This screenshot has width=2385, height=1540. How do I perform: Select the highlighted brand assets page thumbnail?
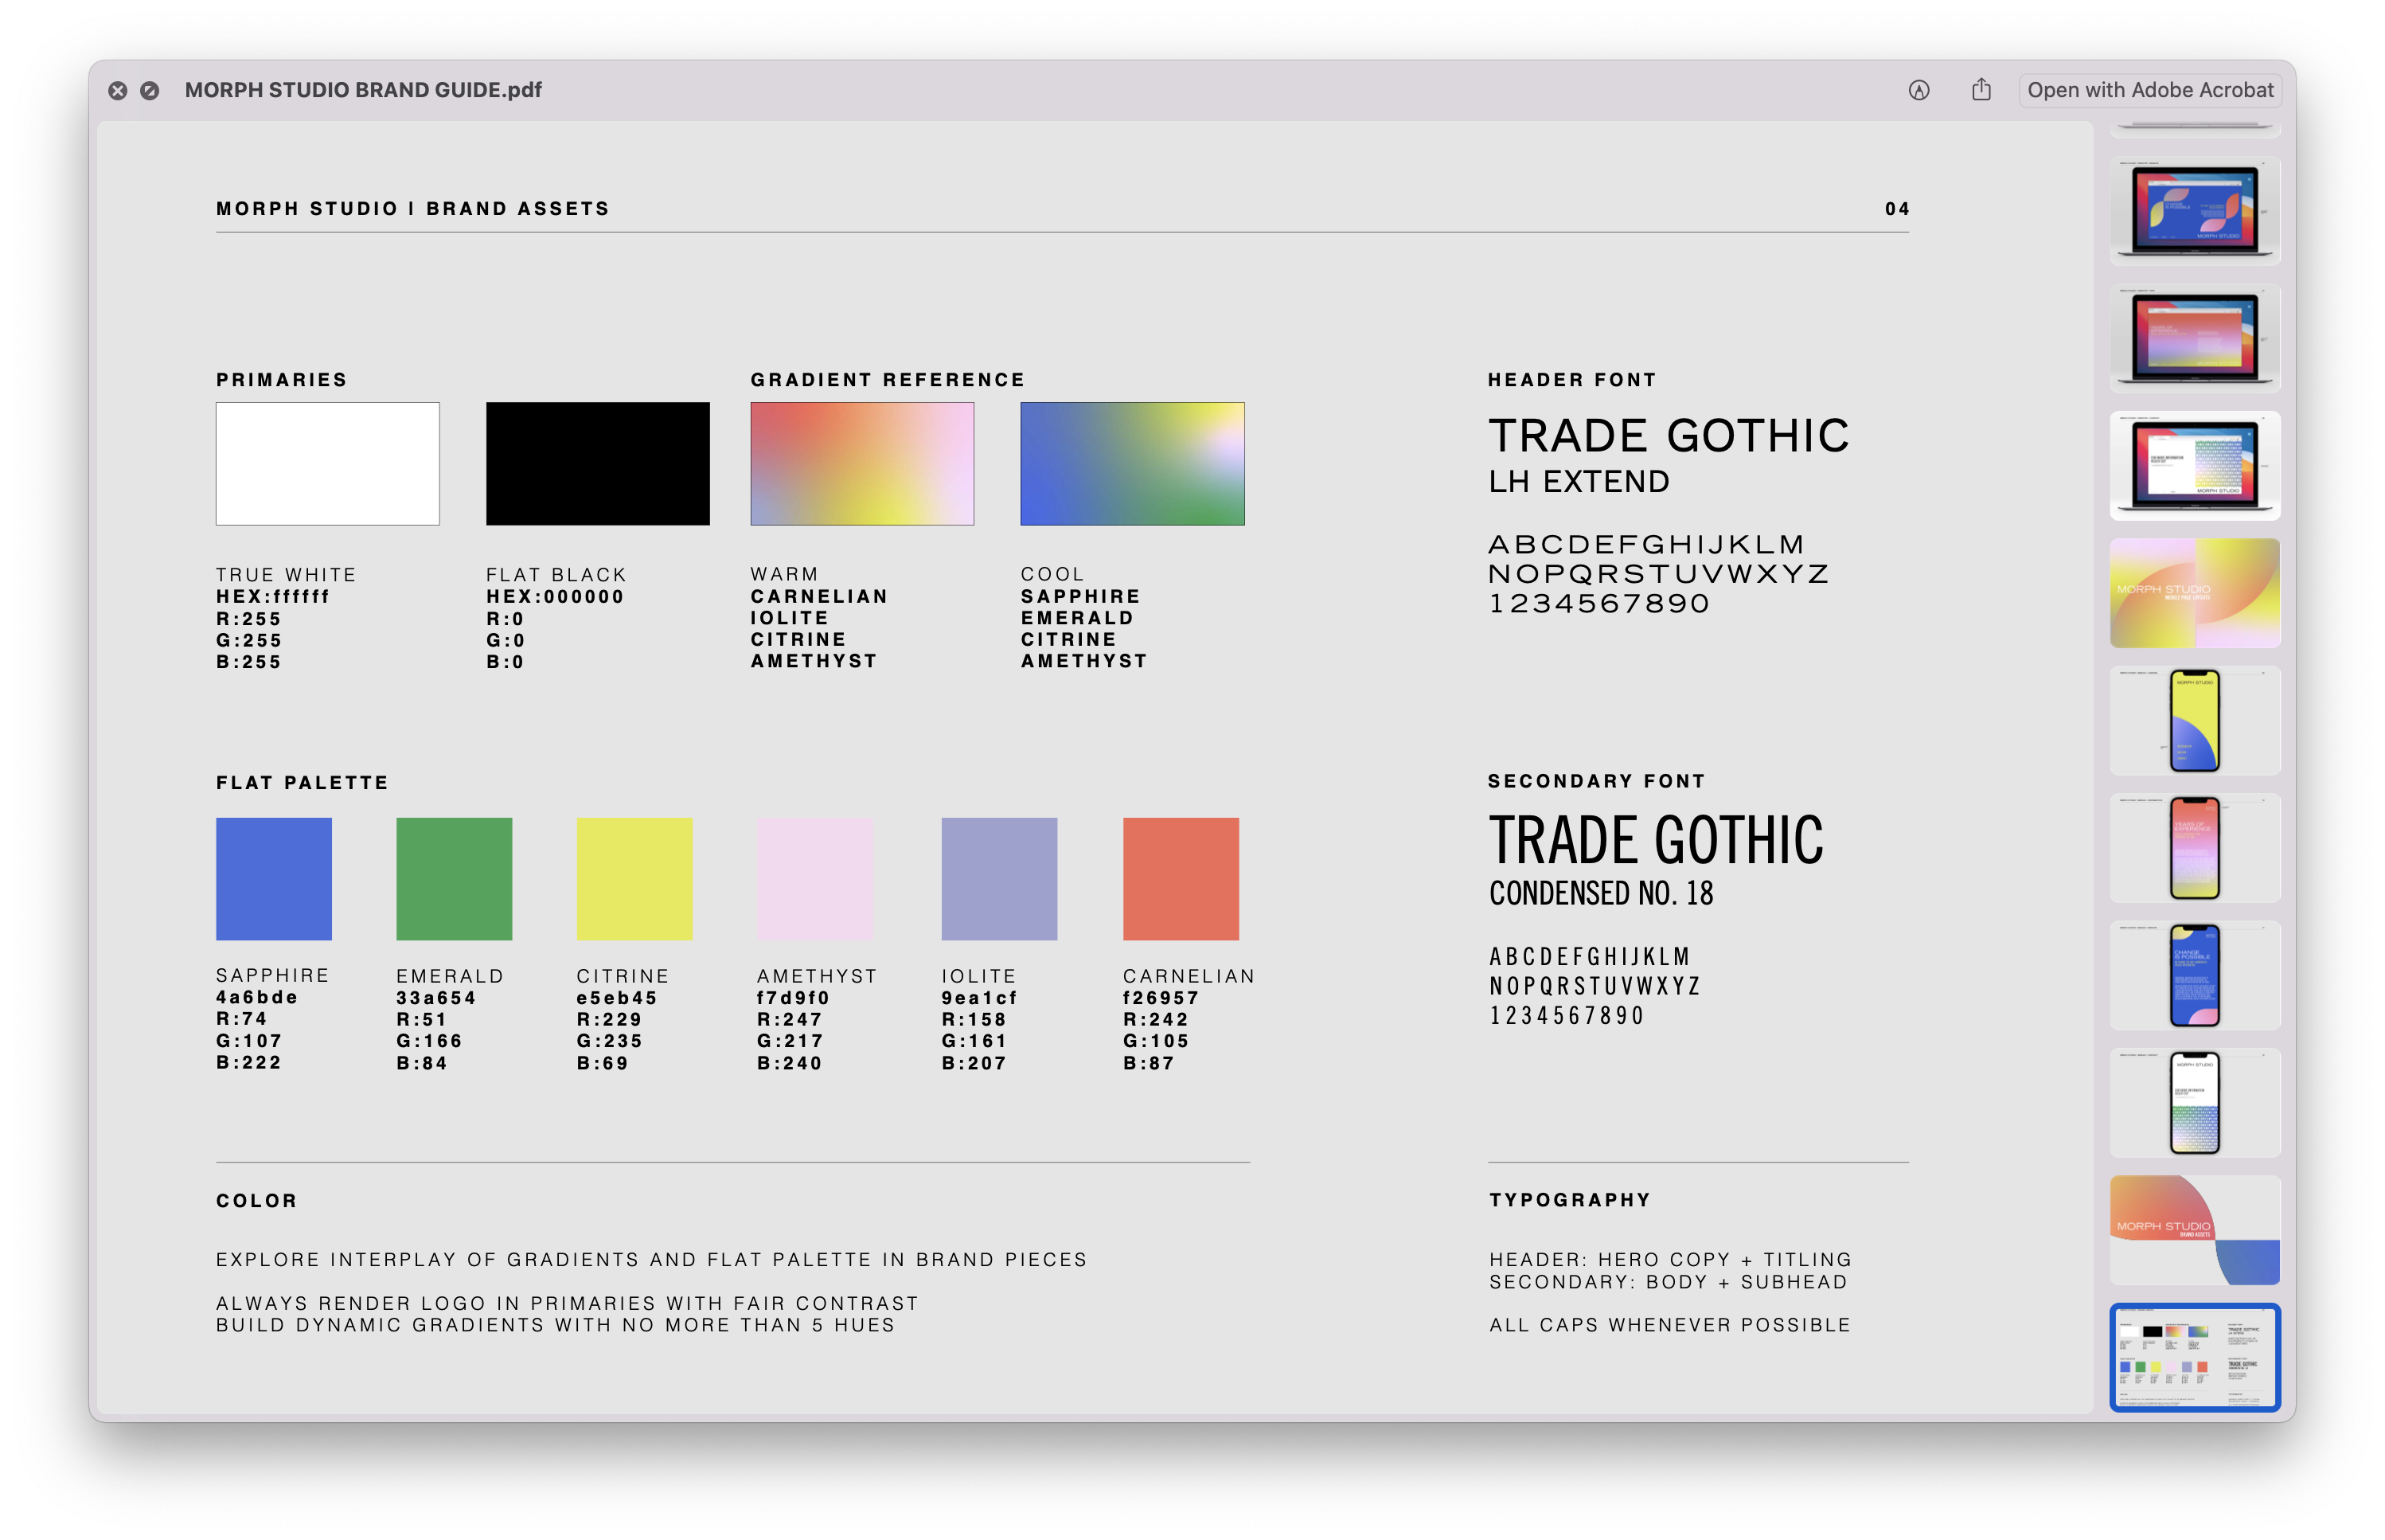point(2194,1356)
